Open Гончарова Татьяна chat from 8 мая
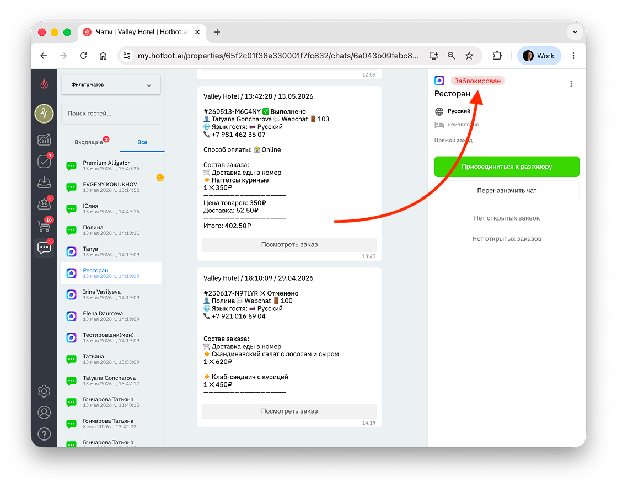 pyautogui.click(x=111, y=424)
